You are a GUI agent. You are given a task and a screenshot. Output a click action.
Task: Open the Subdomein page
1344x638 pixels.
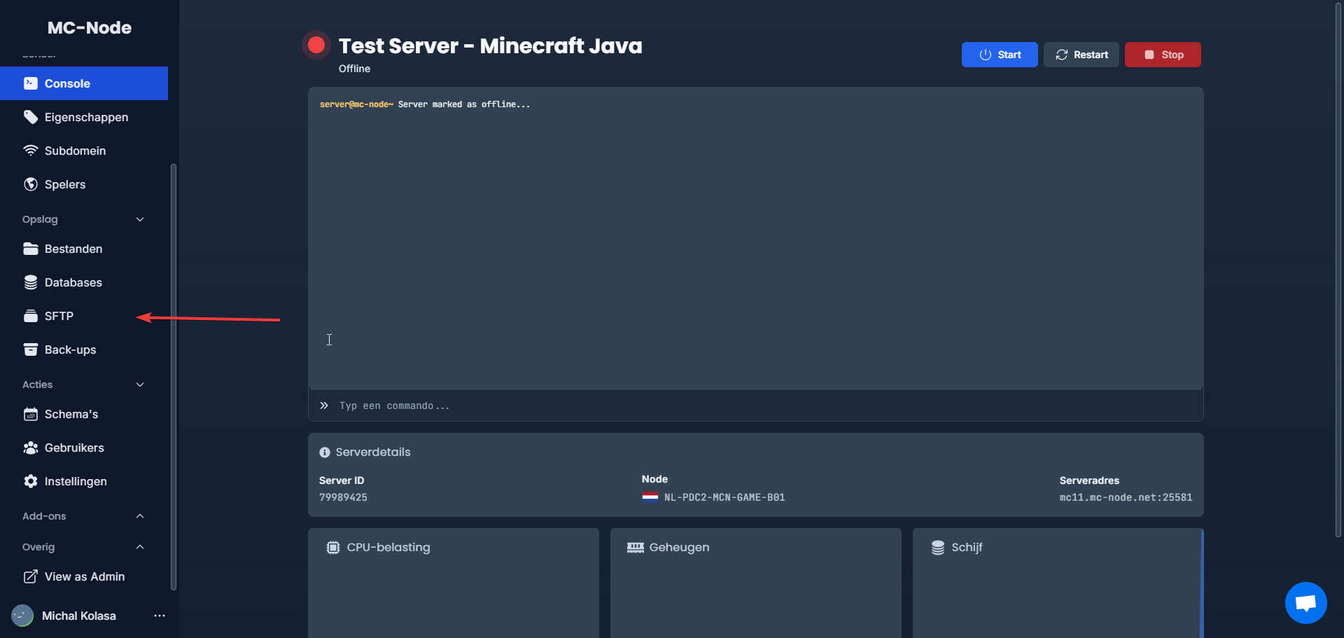pos(84,151)
